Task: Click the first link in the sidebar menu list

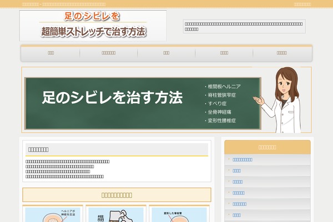Action: pos(243,160)
